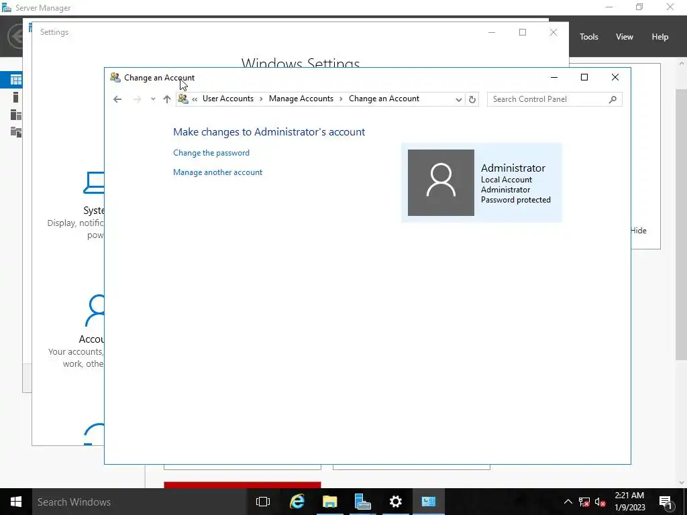
Task: Open Task View from the taskbar
Action: coord(262,502)
